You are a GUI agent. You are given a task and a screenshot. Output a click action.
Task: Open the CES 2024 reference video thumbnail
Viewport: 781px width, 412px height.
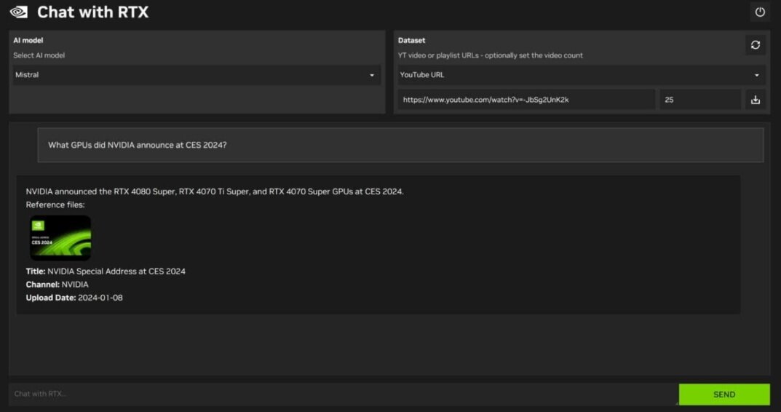click(60, 238)
